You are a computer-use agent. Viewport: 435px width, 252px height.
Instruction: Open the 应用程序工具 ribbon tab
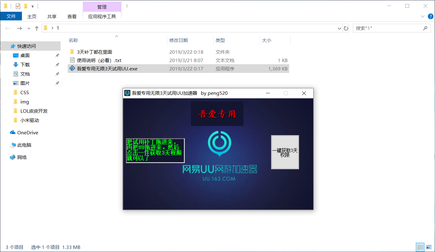pos(102,16)
